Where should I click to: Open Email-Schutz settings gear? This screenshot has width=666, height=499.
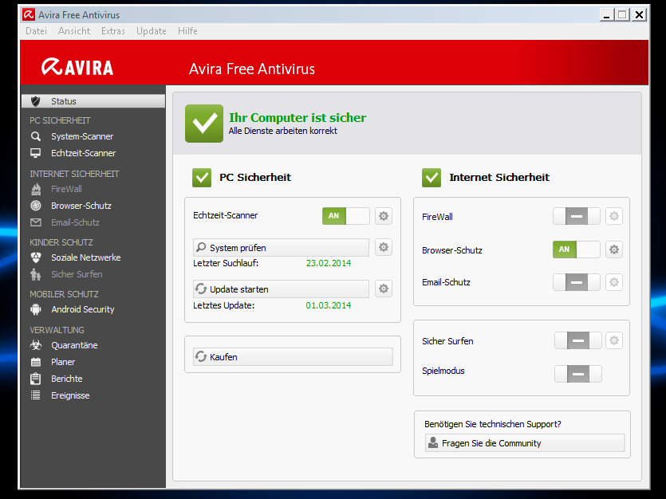click(x=614, y=282)
